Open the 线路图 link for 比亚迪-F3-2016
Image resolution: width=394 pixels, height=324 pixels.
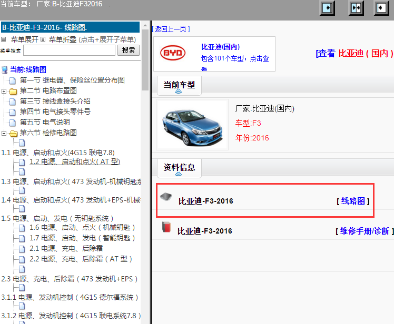coord(353,201)
